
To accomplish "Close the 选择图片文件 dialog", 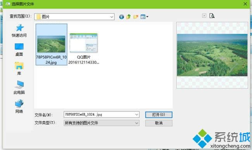I will pyautogui.click(x=245, y=4).
